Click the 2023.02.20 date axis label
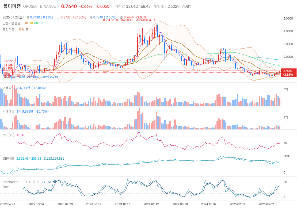 pos(65,204)
